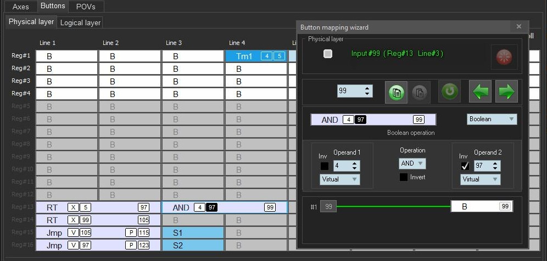Select RT X 99 cell in Reg#14

tap(98, 220)
